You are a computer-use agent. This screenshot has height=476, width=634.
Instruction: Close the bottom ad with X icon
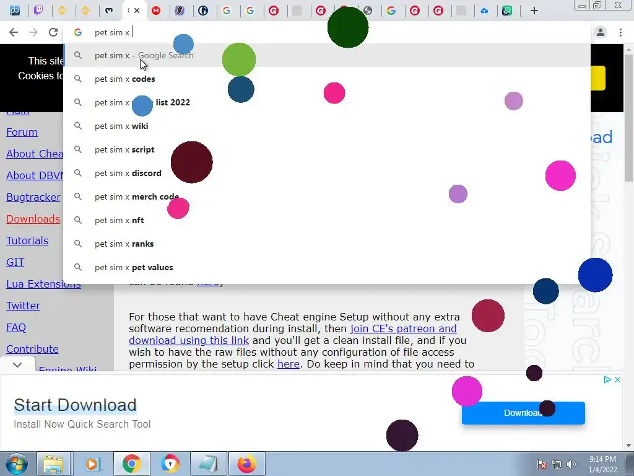pyautogui.click(x=617, y=380)
